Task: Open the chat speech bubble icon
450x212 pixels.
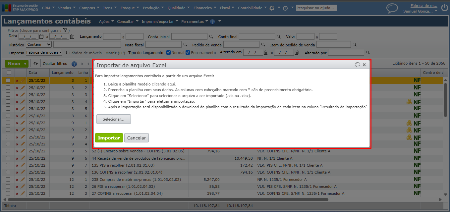Action: coord(392,8)
